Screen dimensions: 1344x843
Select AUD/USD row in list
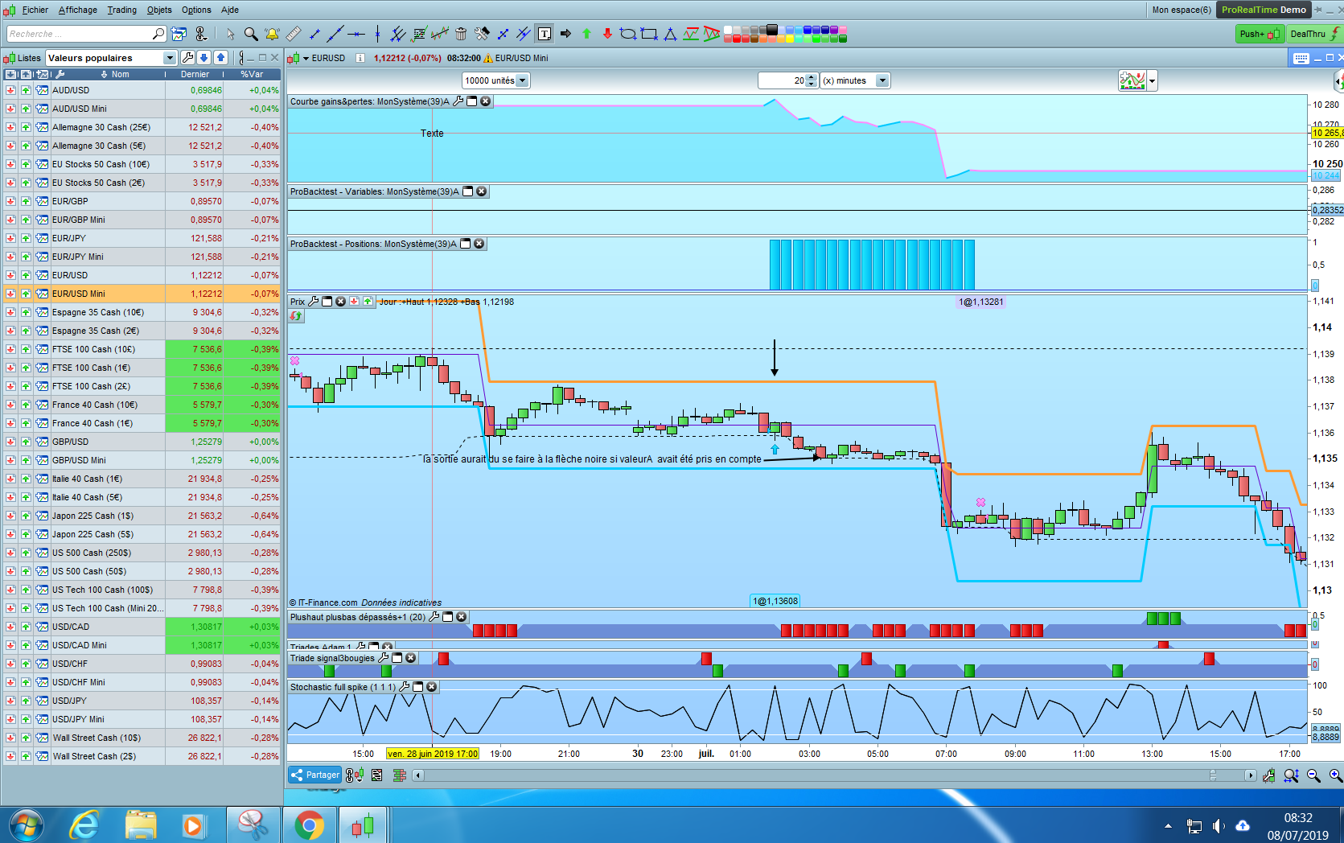pos(142,90)
